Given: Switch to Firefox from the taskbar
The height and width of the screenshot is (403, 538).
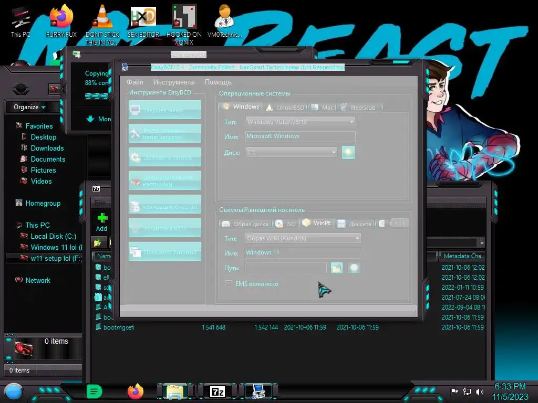Looking at the screenshot, I should pyautogui.click(x=135, y=391).
